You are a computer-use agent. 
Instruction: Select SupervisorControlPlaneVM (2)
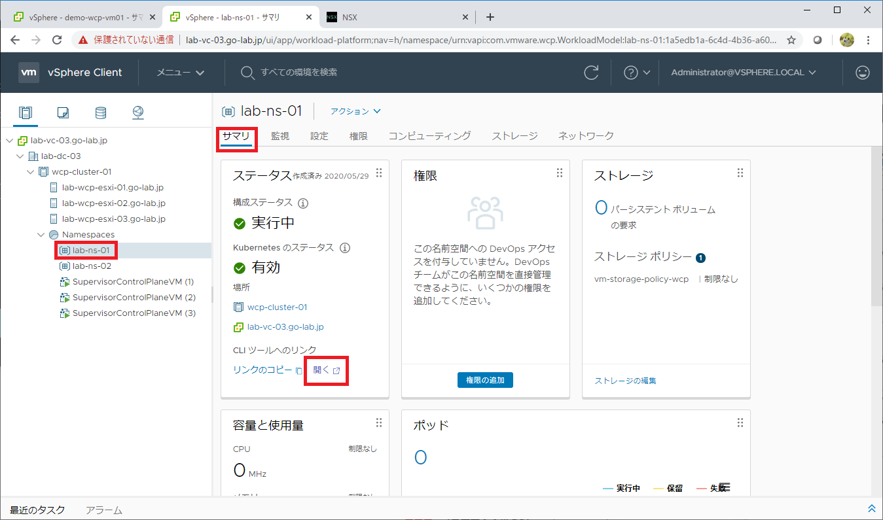134,298
